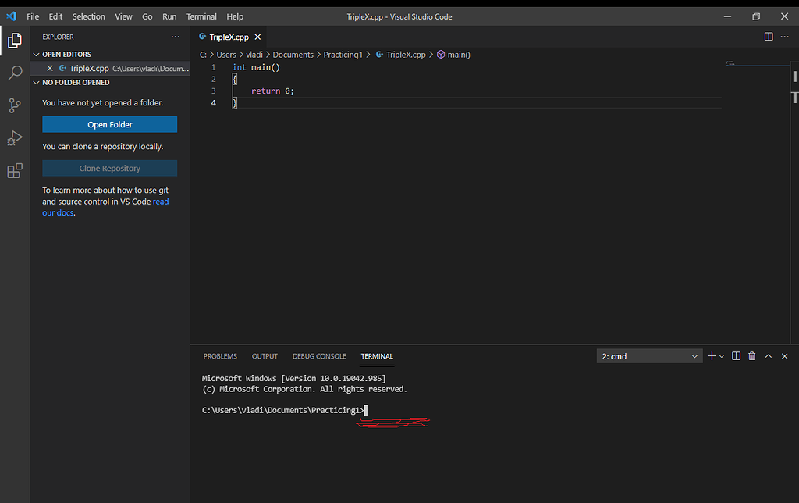Close the terminal panel with the X icon
Viewport: 799px width, 503px height.
pos(784,355)
